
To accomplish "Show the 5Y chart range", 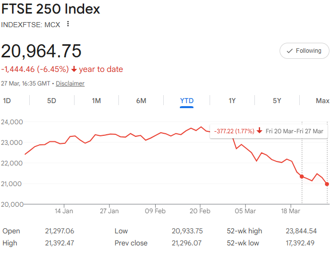I will point(277,101).
